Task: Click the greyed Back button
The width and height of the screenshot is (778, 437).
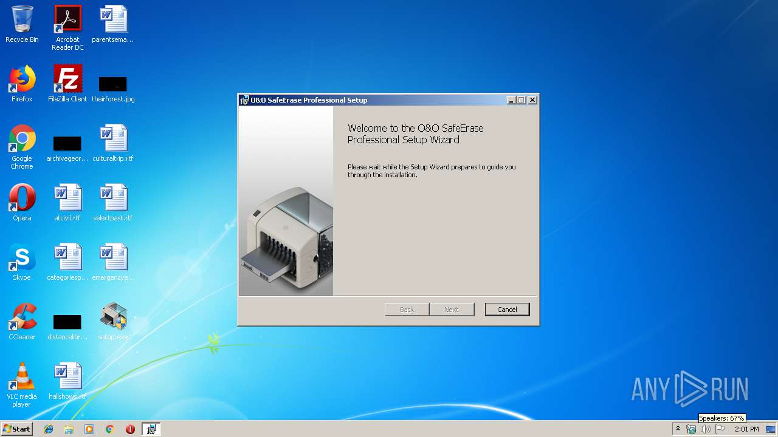Action: tap(407, 310)
